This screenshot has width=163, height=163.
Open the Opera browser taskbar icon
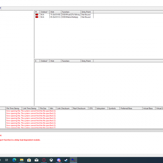[44, 160]
